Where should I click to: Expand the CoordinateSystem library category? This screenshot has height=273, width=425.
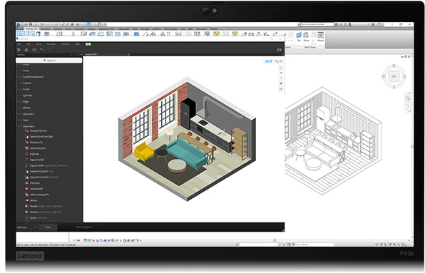click(21, 77)
